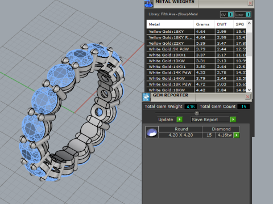The width and height of the screenshot is (273, 204).
Task: Toggle the GV switch
Action: coord(227,15)
